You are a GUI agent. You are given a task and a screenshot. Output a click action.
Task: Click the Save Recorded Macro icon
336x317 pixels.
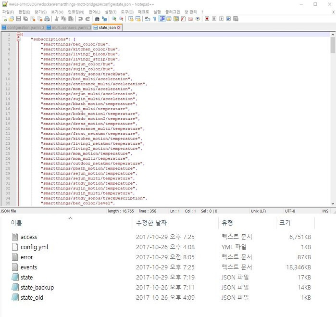click(x=236, y=19)
